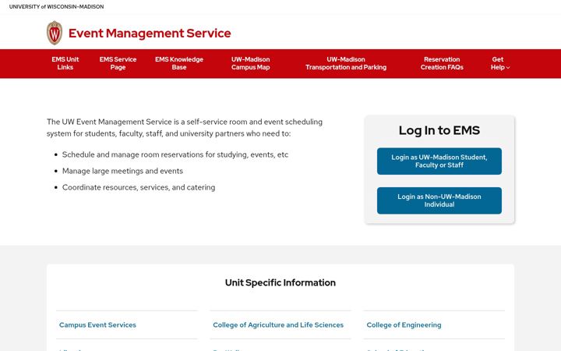
Task: Open Reservation Creation FAQs menu item
Action: [442, 63]
